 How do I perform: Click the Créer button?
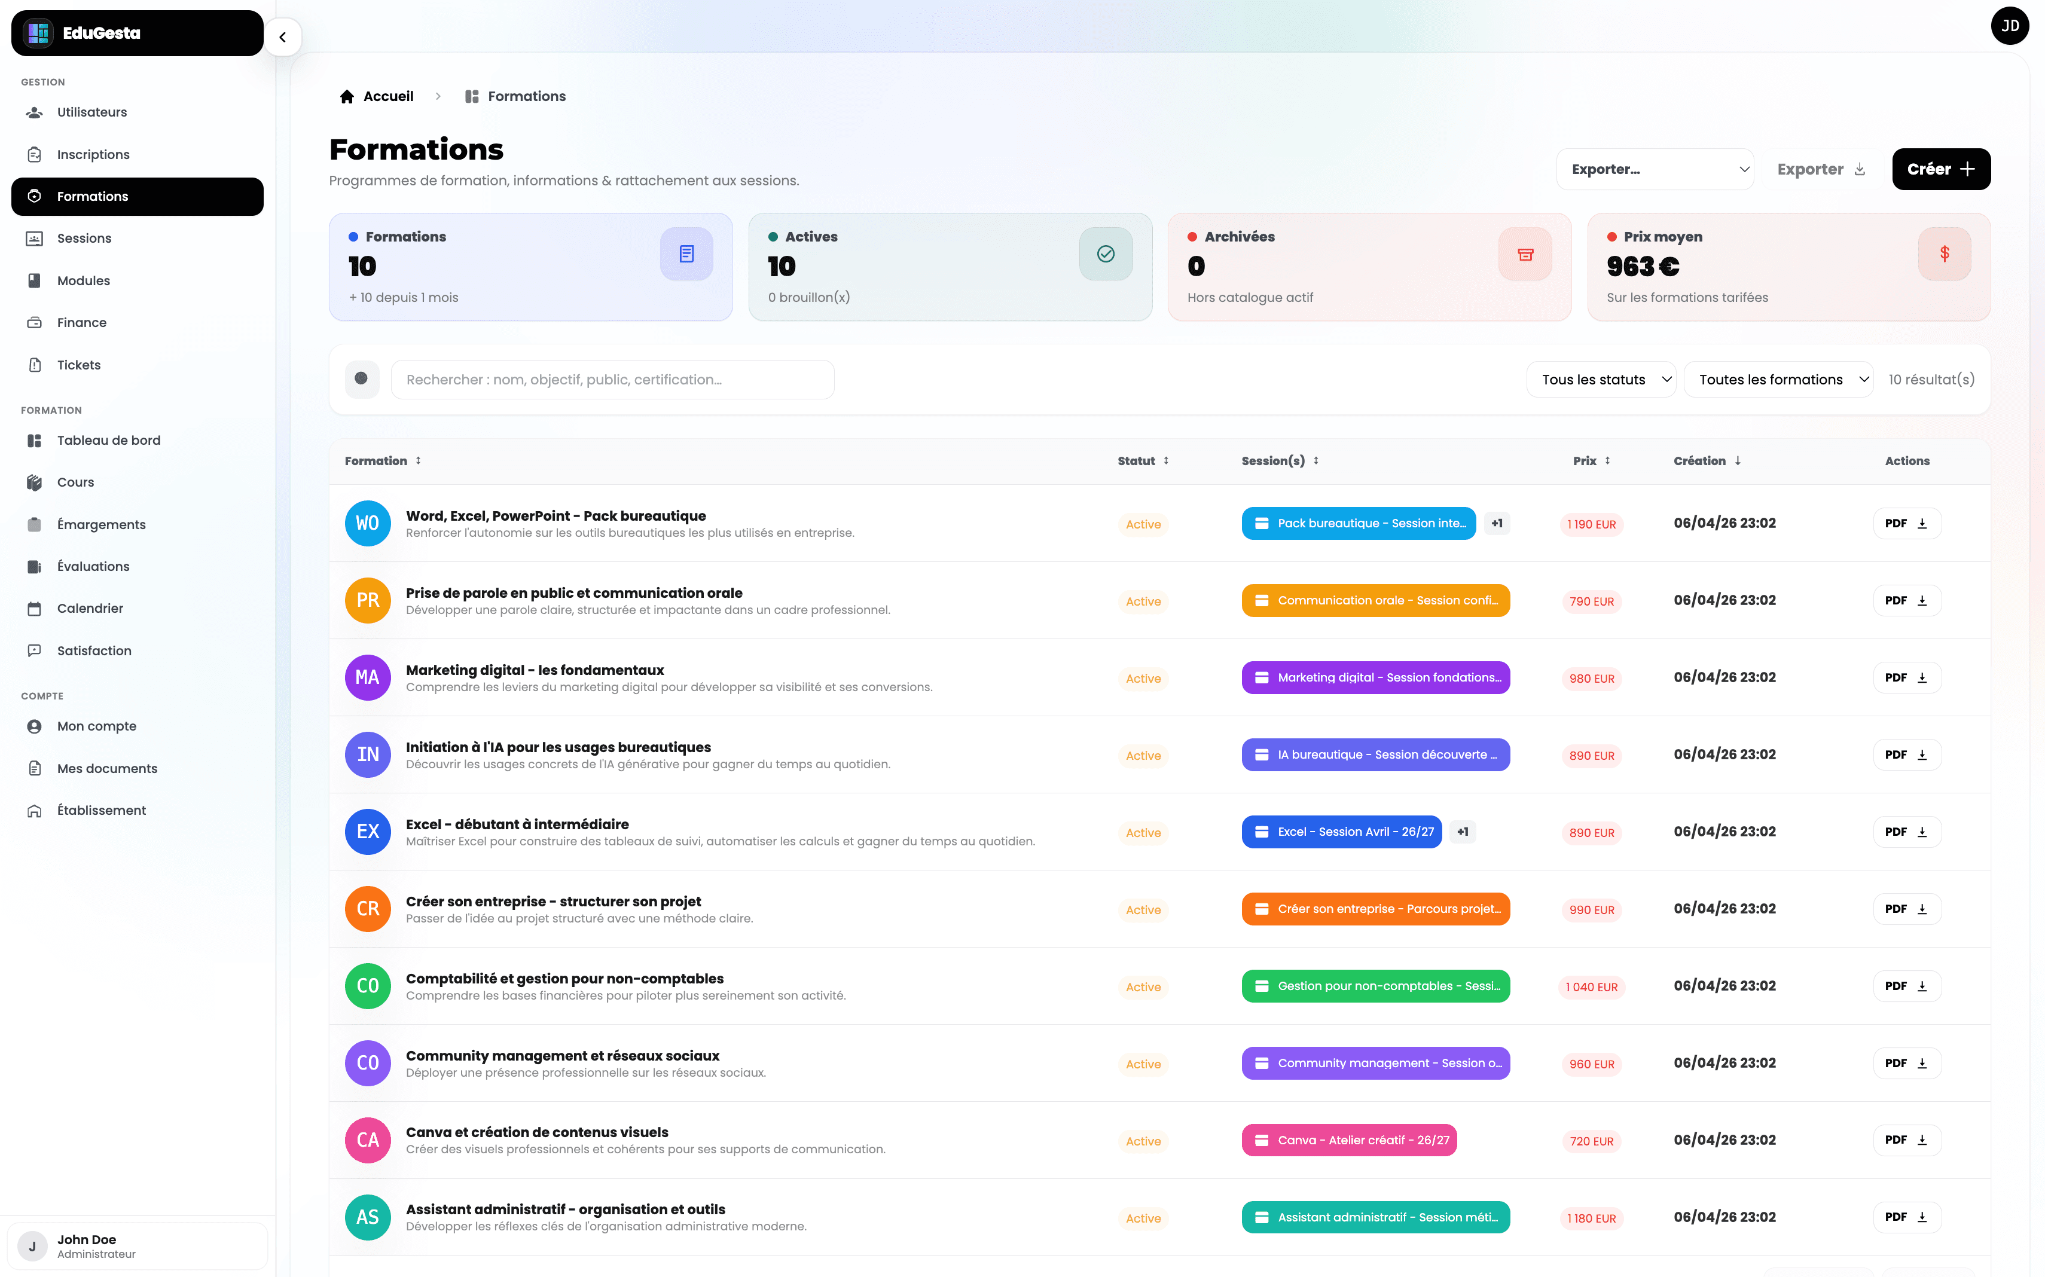(x=1940, y=170)
